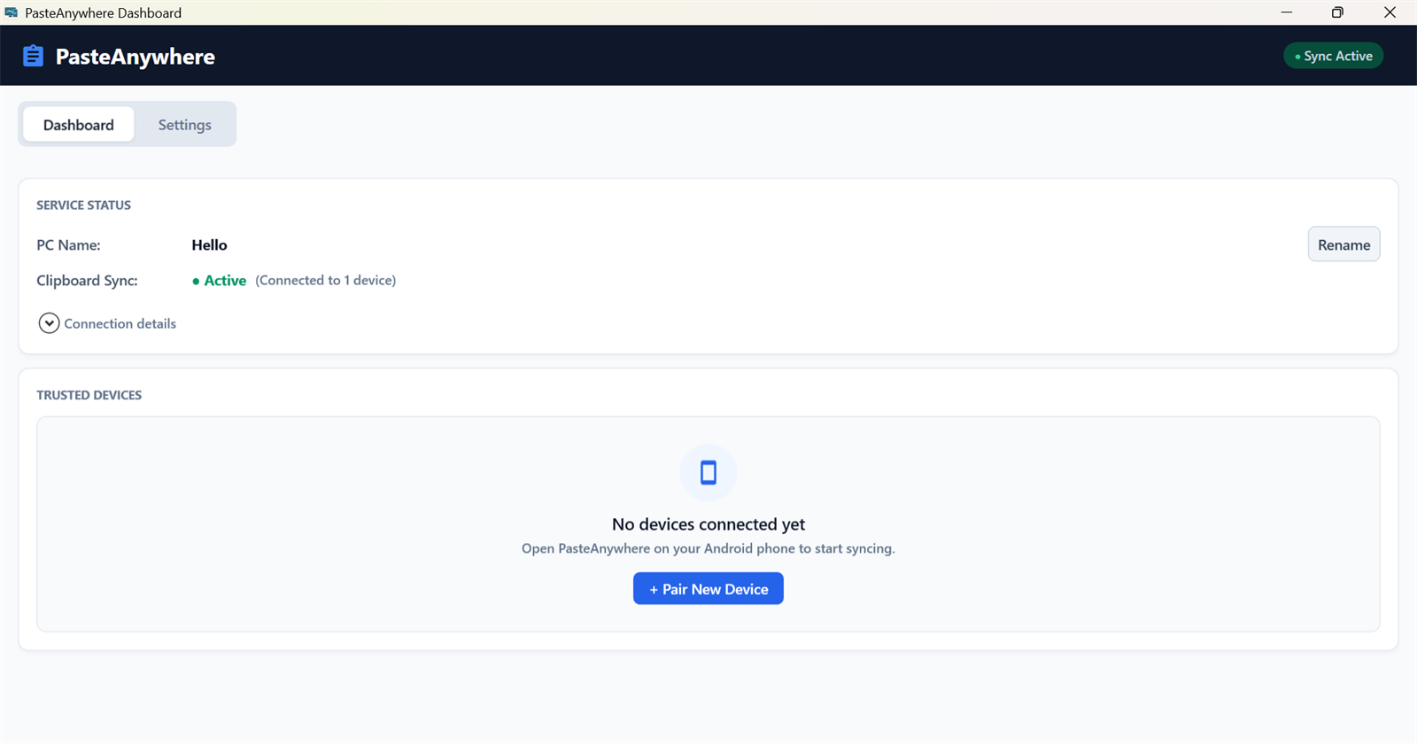Select the Dashboard tab
The width and height of the screenshot is (1417, 744).
[79, 125]
